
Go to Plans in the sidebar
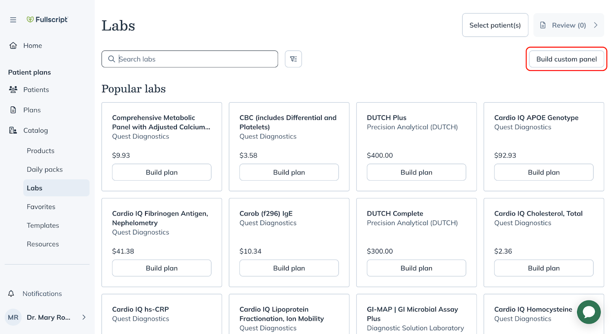coord(32,110)
